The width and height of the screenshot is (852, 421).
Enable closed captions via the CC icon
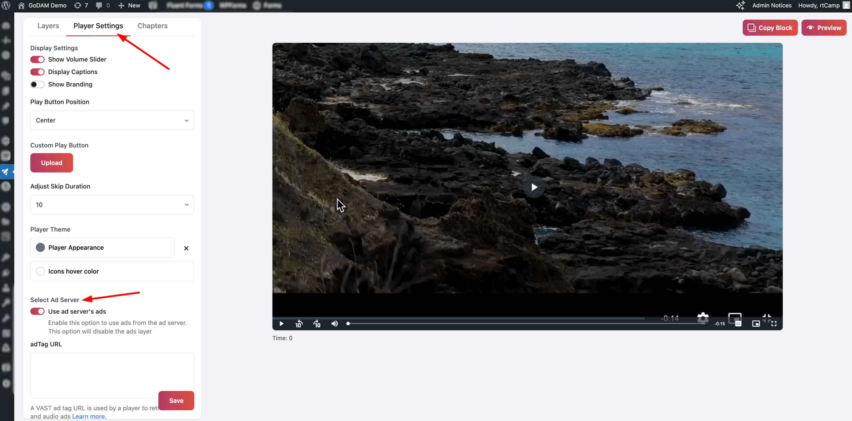point(738,324)
